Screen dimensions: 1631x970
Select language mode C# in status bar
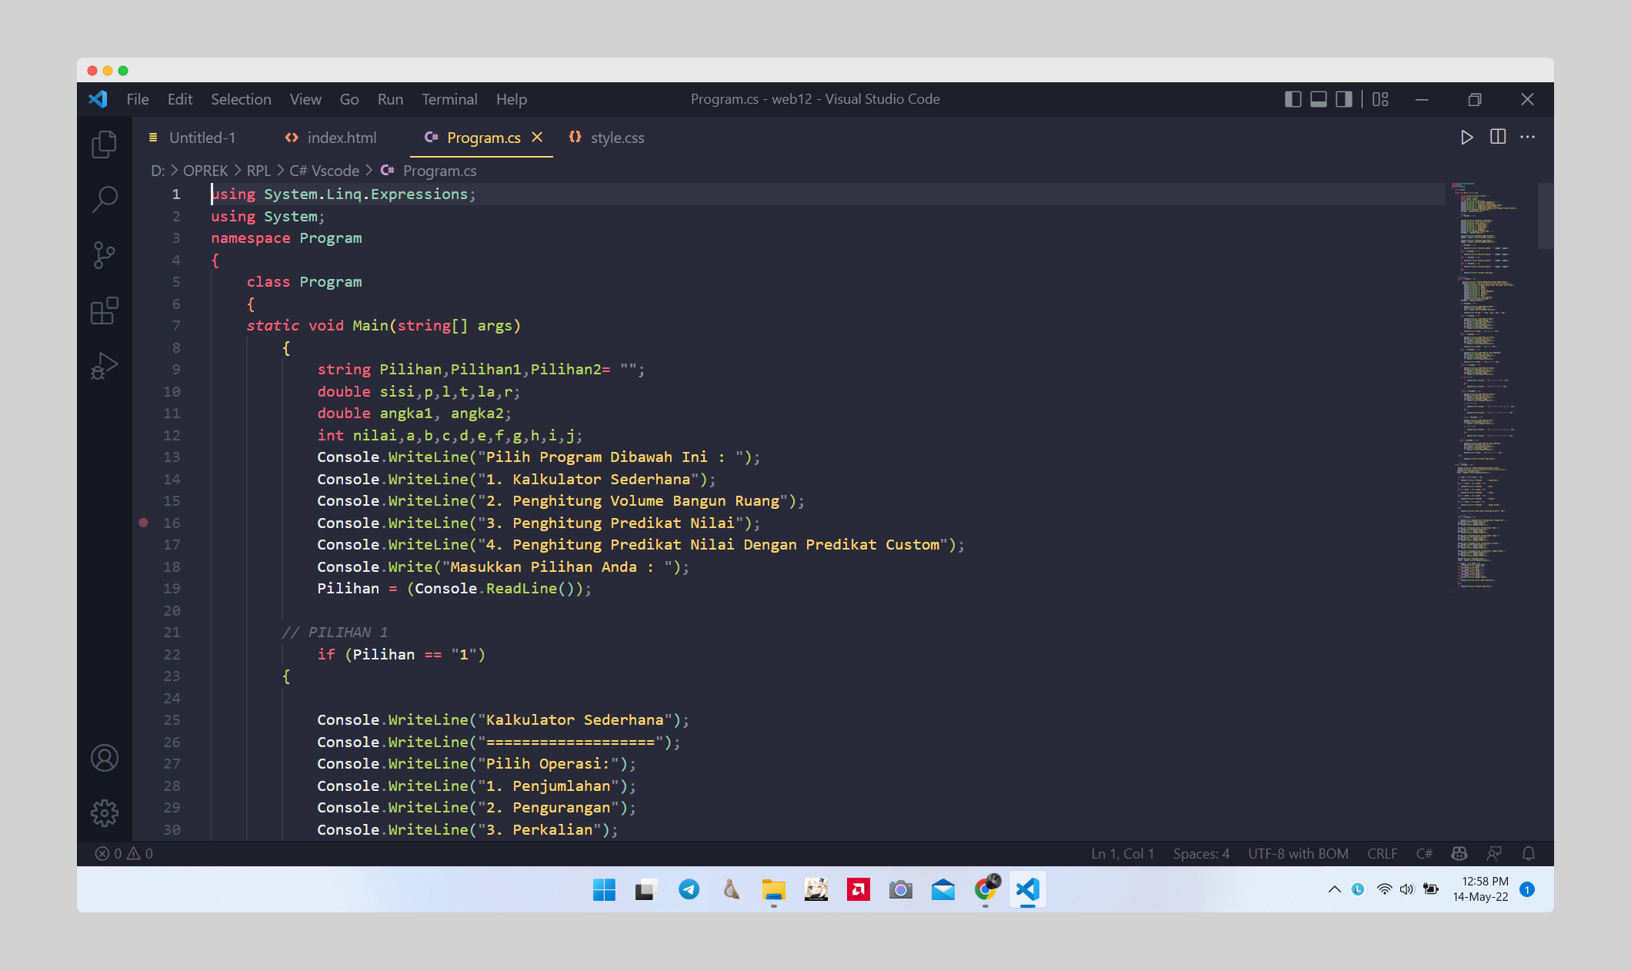point(1424,854)
